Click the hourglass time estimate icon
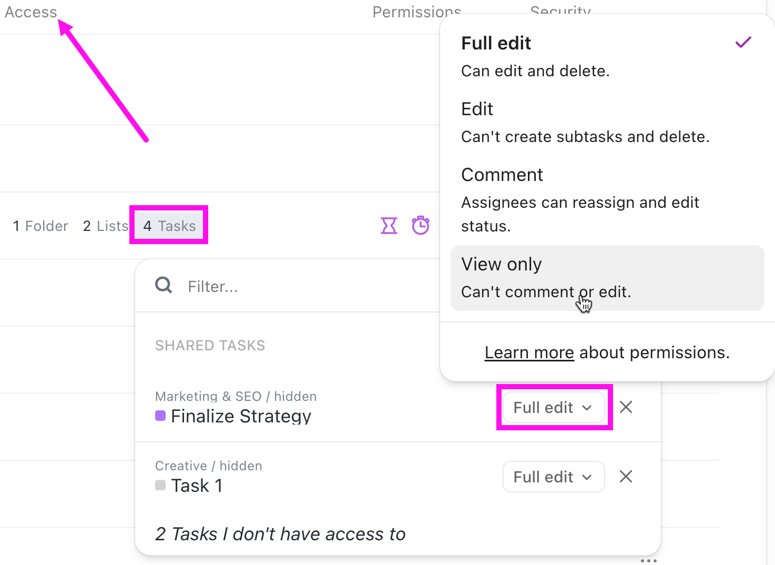The image size is (775, 565). [389, 225]
